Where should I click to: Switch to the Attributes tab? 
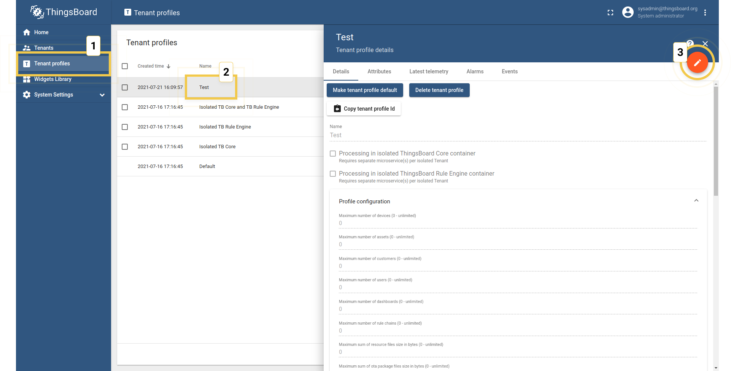(x=379, y=71)
